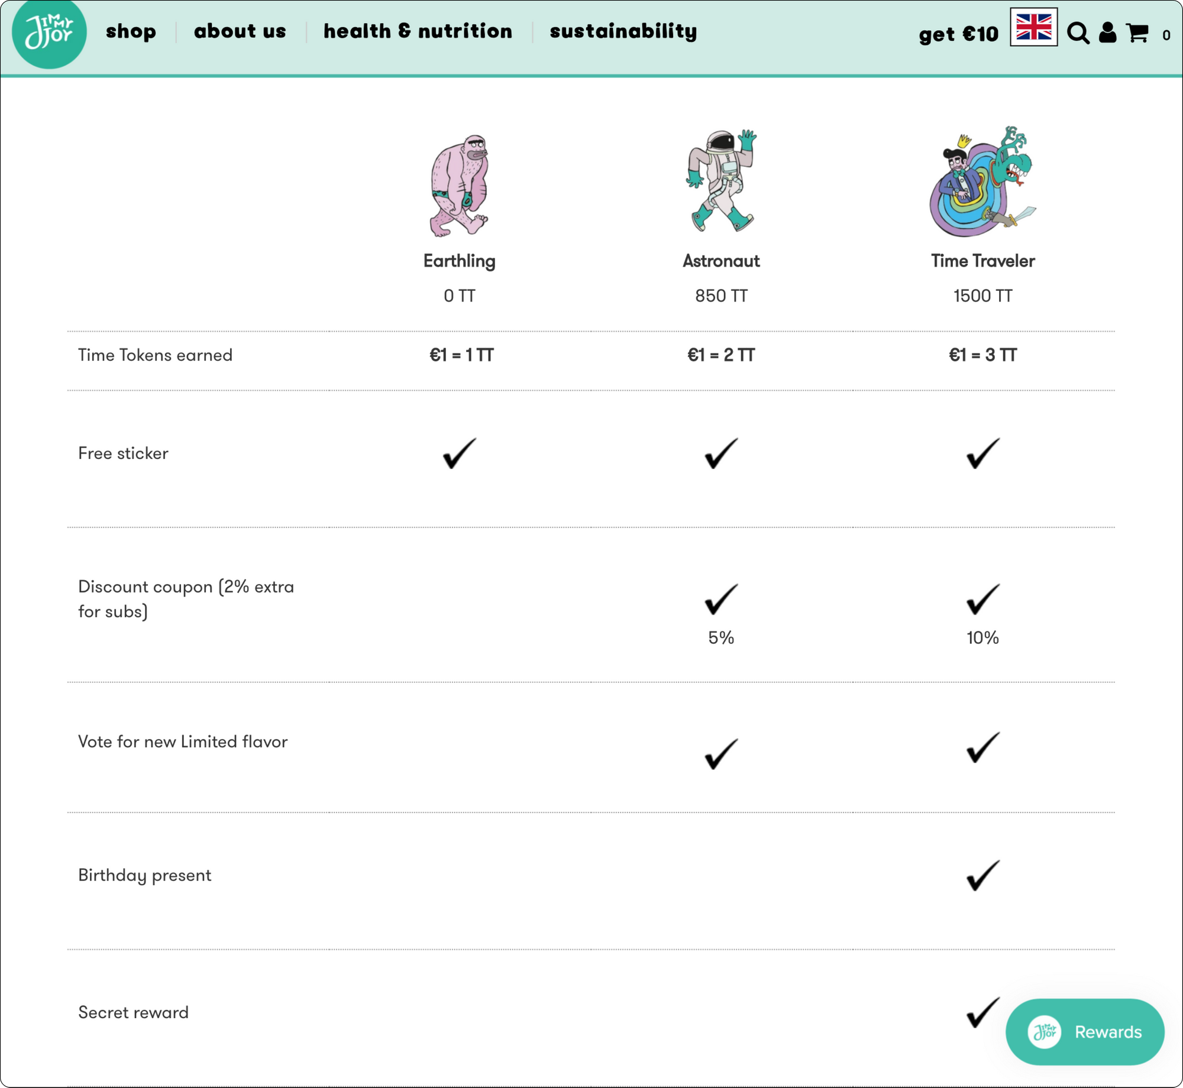The image size is (1183, 1088).
Task: Click Astronaut's Vote for Limited flavor checkmark
Action: point(721,753)
